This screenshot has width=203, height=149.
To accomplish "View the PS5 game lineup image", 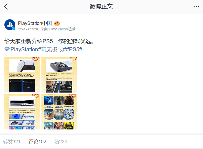I will tap(59, 112).
